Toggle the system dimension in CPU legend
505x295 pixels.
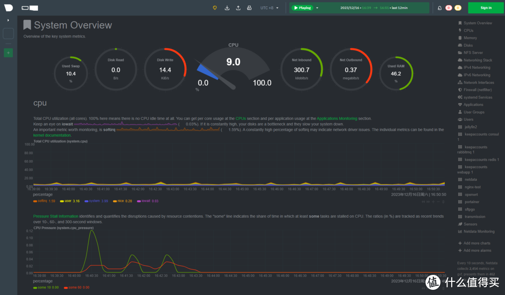[96, 201]
